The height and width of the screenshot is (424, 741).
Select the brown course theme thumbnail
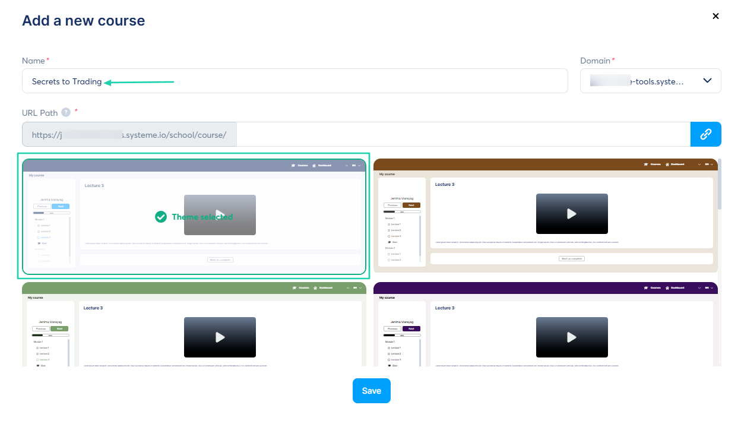click(546, 216)
